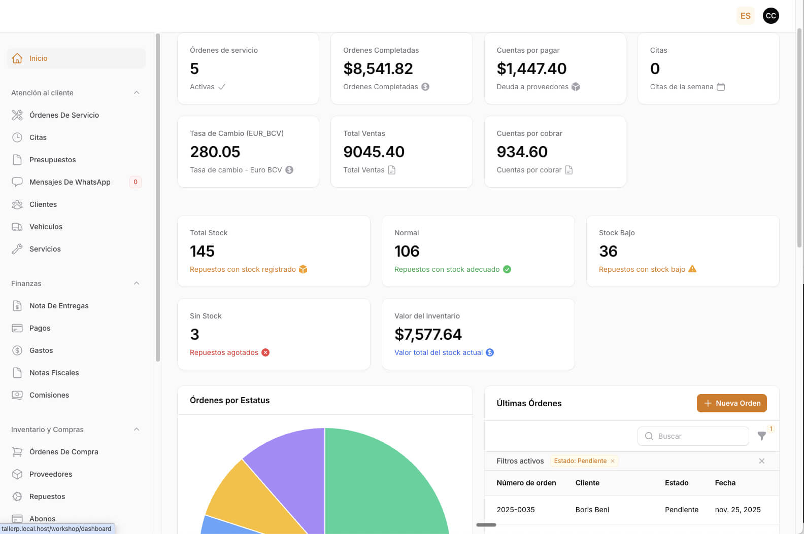
Task: Clear all active filters with the X
Action: click(x=761, y=461)
